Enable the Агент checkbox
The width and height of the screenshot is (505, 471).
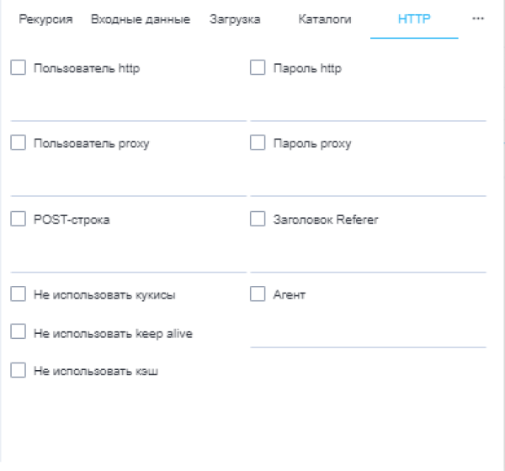pos(258,294)
